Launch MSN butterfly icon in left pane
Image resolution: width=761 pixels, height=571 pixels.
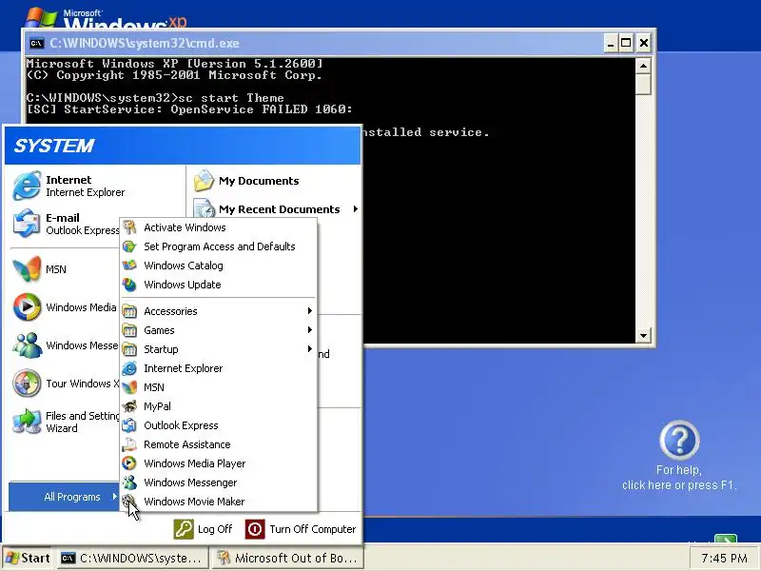click(27, 268)
